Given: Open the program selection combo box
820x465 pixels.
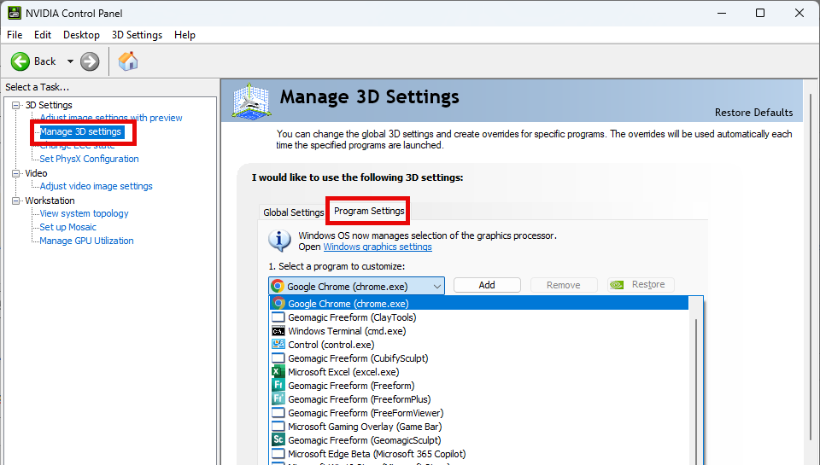Looking at the screenshot, I should point(356,286).
